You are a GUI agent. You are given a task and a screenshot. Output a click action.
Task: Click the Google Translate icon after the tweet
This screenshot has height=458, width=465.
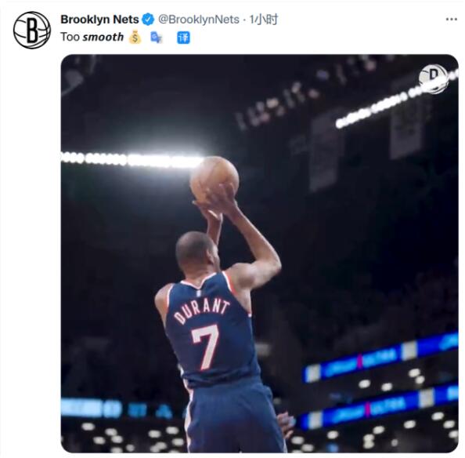pyautogui.click(x=157, y=38)
